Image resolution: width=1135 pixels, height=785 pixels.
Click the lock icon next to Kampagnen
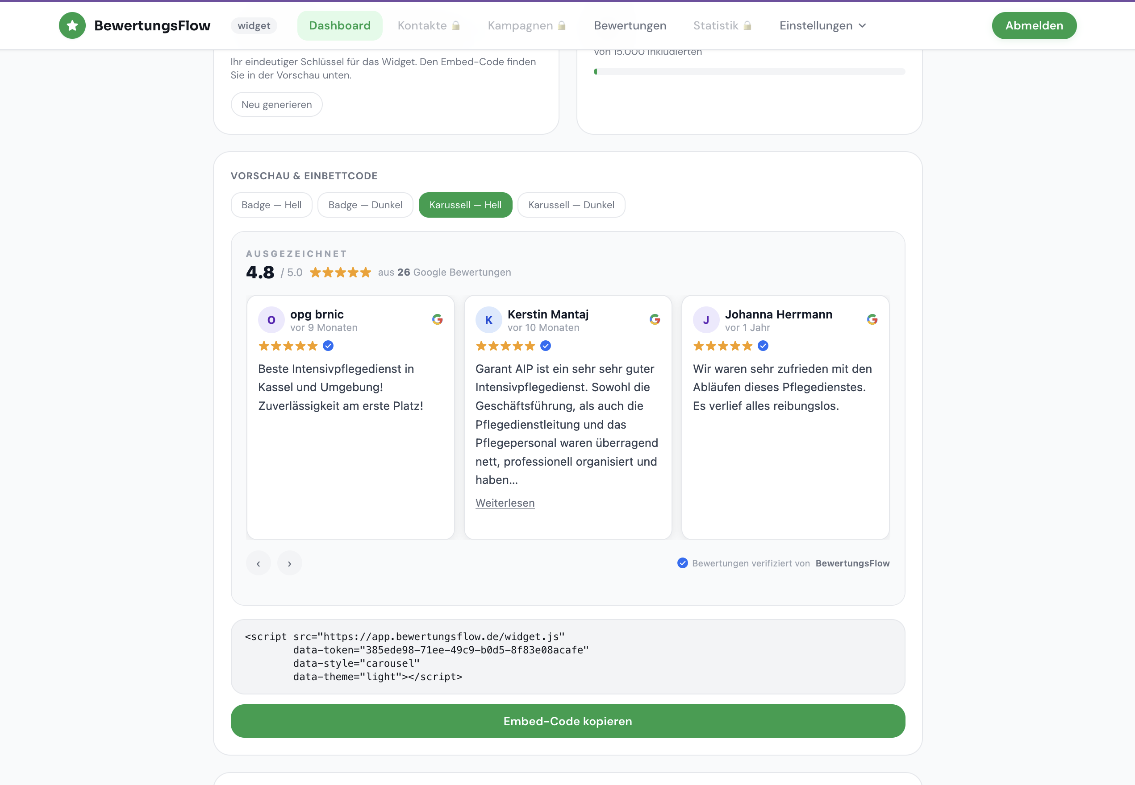[x=562, y=25]
